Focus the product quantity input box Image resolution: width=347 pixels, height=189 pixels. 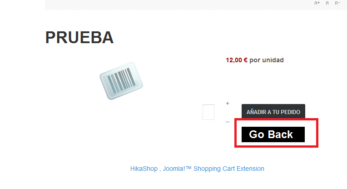[208, 112]
